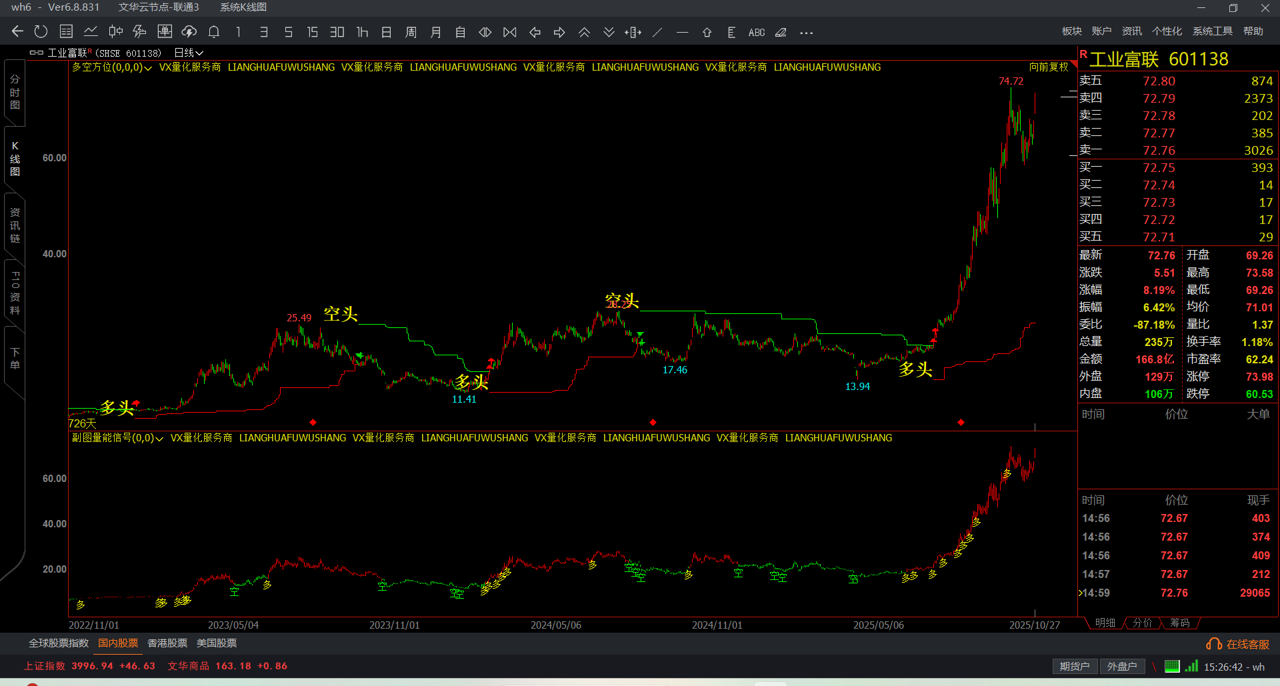This screenshot has height=686, width=1280.
Task: Select the diagonal trend line drawing tool
Action: pyautogui.click(x=657, y=32)
